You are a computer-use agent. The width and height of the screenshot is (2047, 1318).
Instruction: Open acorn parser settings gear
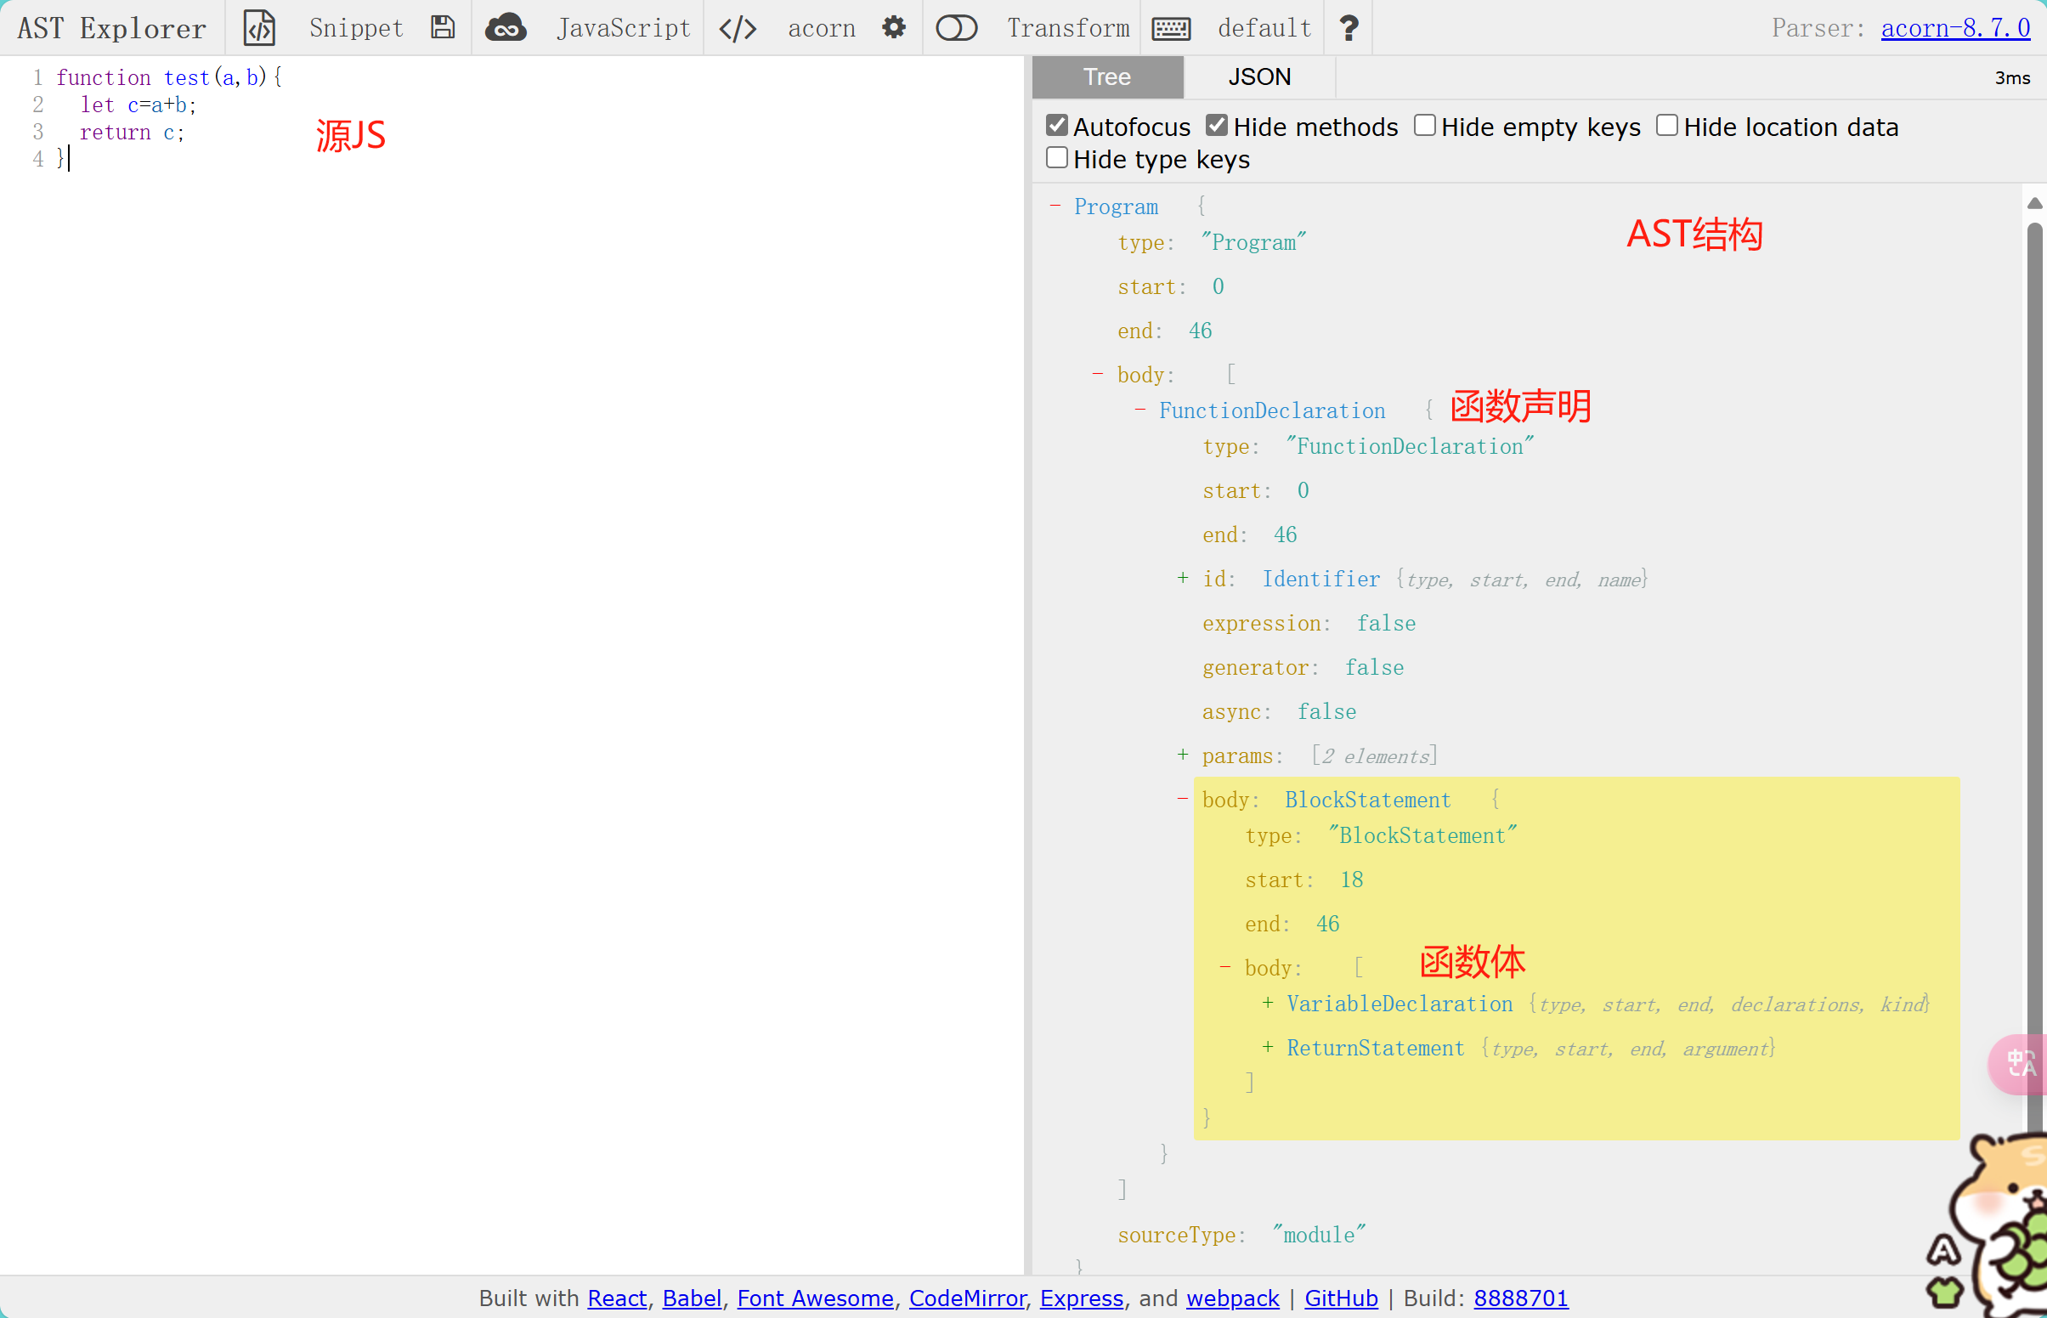coord(894,27)
